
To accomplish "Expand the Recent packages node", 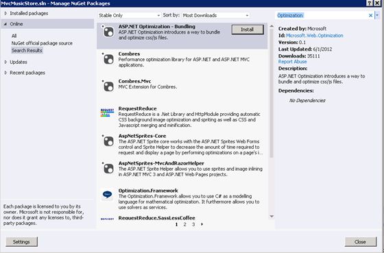I will tap(6, 73).
